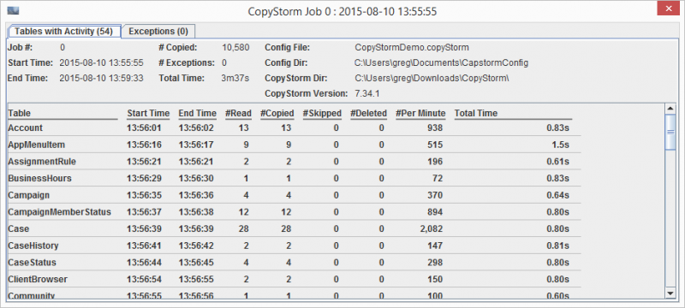Select the Campaign table row
The height and width of the screenshot is (308, 685).
point(295,195)
